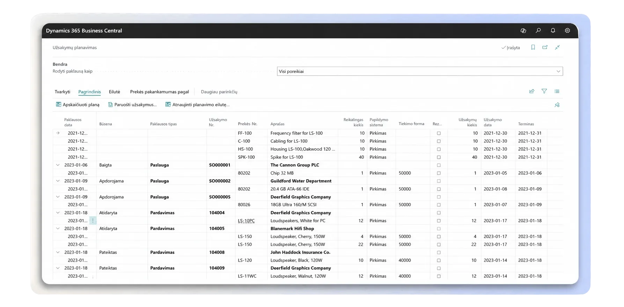Open row options dots on LS-10PC line
The width and height of the screenshot is (624, 307).
93,220
